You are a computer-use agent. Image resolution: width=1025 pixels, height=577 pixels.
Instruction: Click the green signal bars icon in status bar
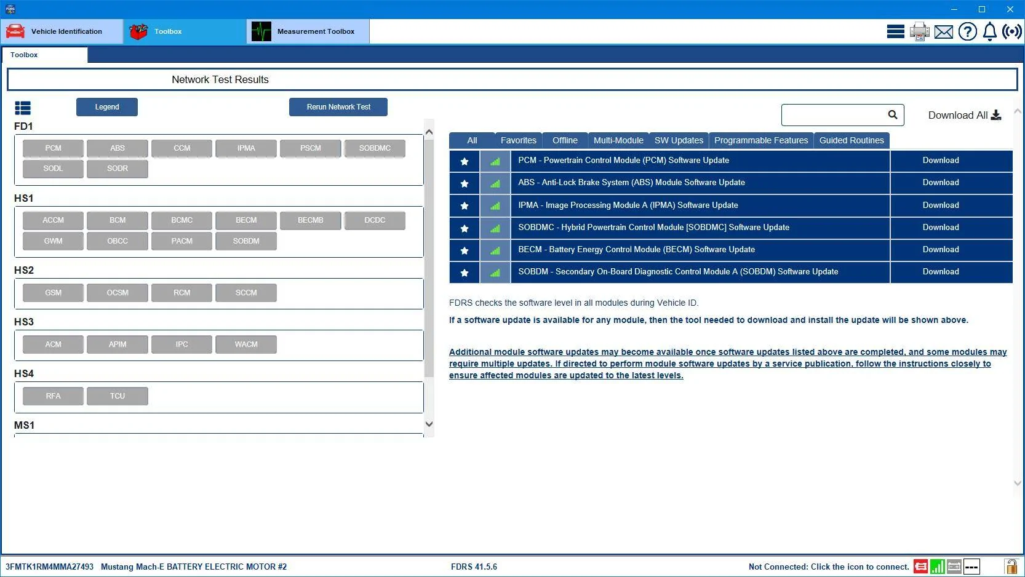[938, 567]
